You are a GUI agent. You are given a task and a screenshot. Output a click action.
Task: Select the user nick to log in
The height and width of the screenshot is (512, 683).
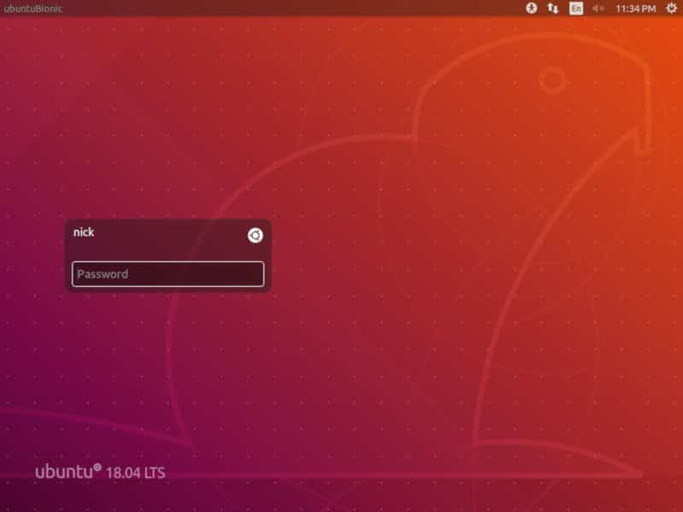coord(85,232)
